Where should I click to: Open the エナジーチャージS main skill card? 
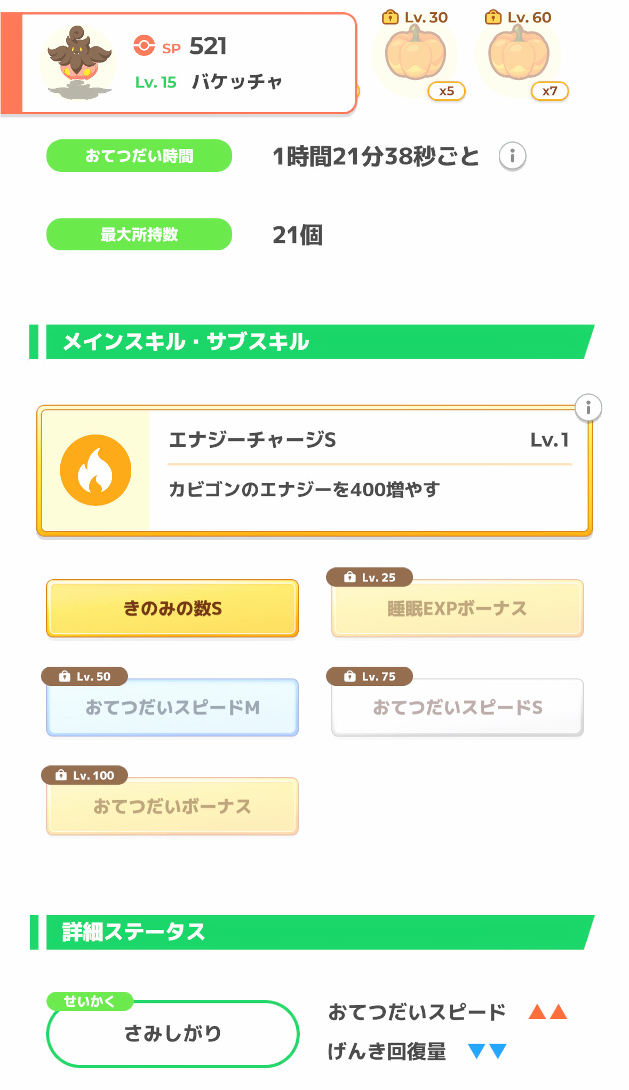point(368,470)
